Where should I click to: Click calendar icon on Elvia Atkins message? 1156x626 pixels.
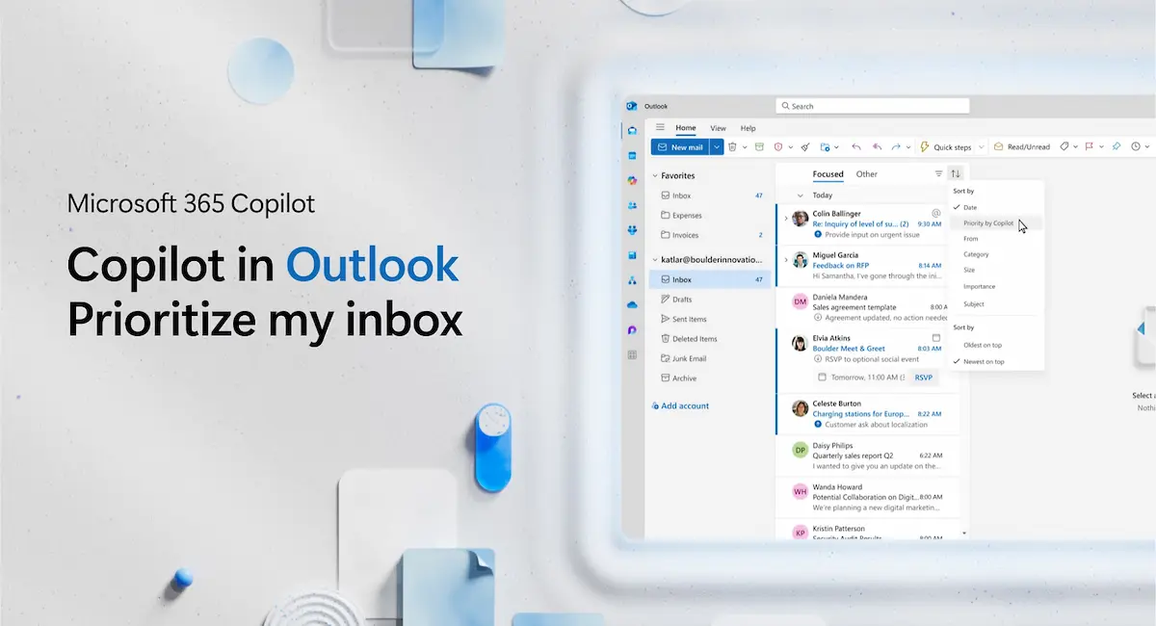936,338
